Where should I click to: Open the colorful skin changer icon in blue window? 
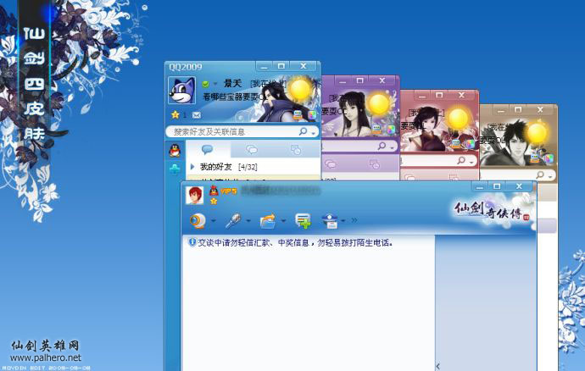coord(311,115)
